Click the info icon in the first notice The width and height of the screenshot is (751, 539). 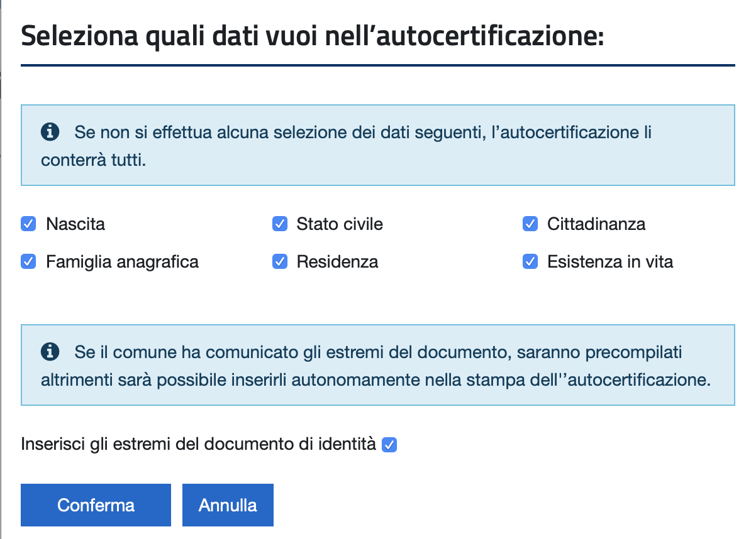coord(50,131)
